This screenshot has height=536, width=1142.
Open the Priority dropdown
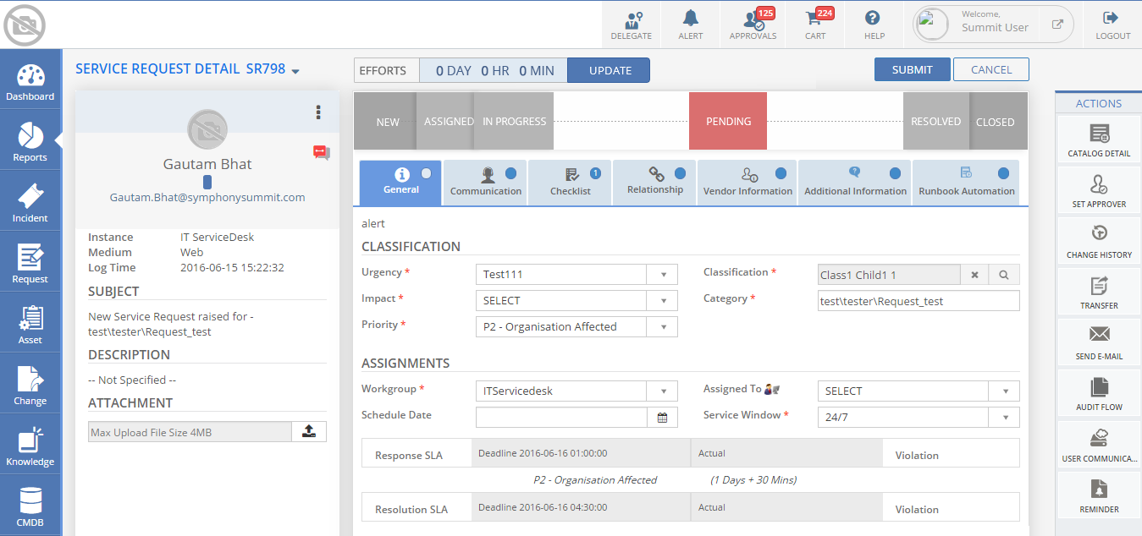click(663, 327)
